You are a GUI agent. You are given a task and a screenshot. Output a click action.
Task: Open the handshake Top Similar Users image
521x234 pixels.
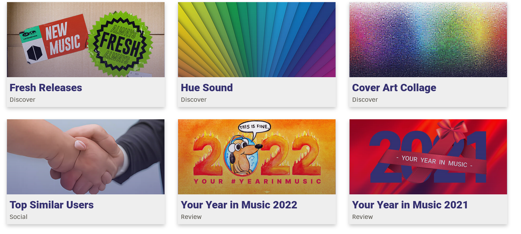(86, 157)
